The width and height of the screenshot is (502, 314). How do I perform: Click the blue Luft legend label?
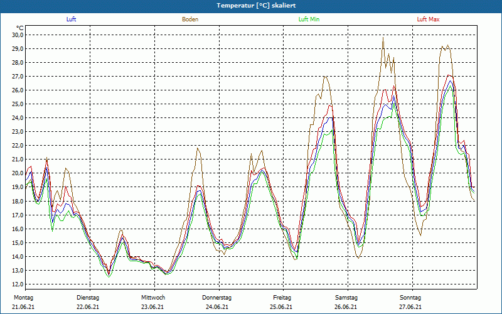click(71, 19)
